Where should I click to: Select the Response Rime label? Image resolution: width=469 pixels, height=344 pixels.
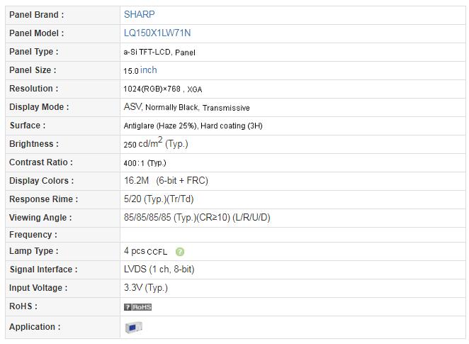pos(44,199)
